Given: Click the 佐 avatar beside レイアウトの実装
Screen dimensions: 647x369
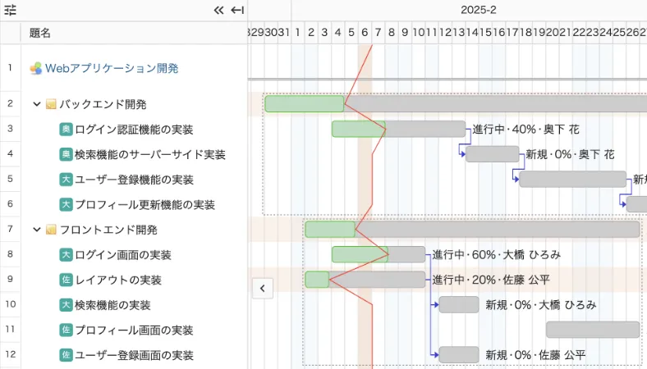Looking at the screenshot, I should pyautogui.click(x=66, y=280).
